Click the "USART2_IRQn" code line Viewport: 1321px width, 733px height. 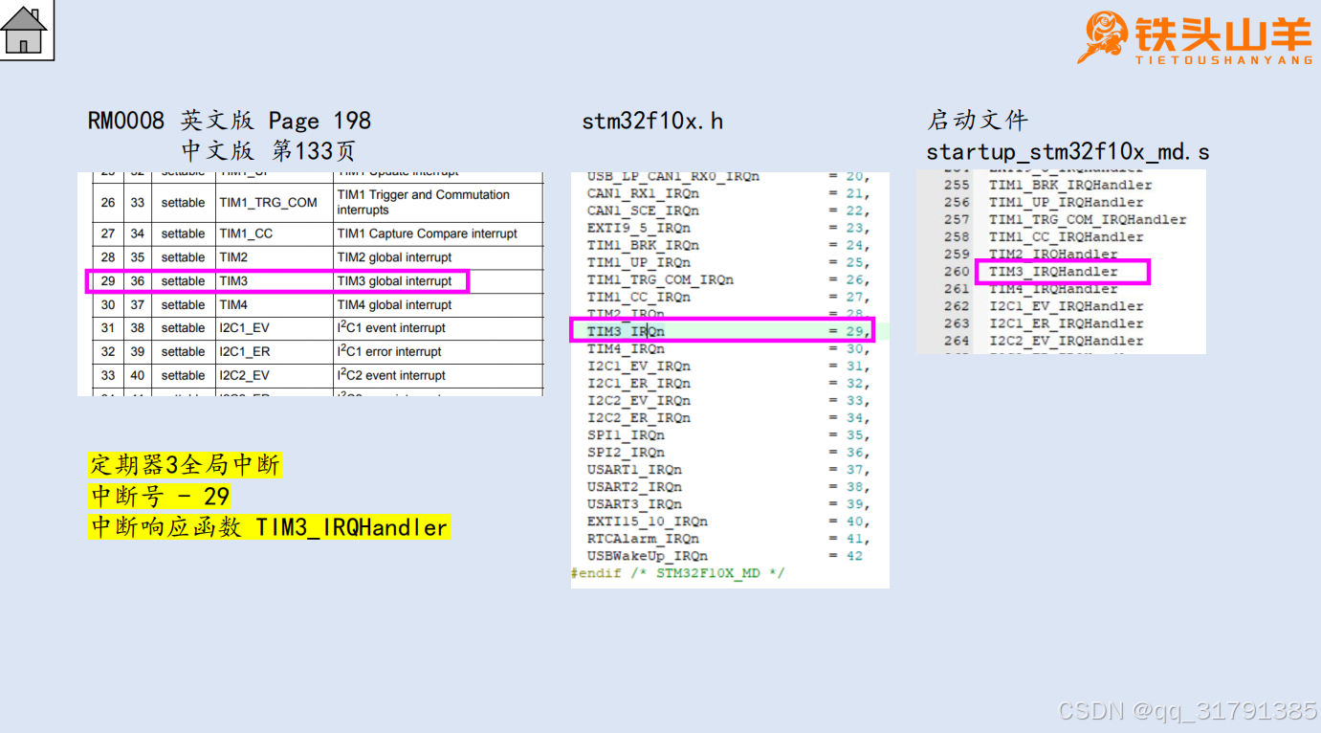tap(728, 486)
